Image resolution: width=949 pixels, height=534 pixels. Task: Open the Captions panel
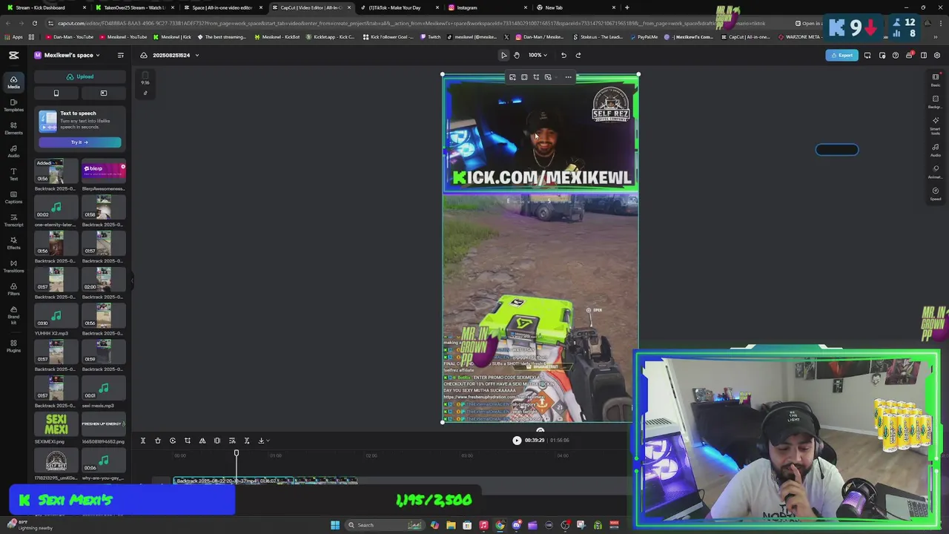(13, 197)
